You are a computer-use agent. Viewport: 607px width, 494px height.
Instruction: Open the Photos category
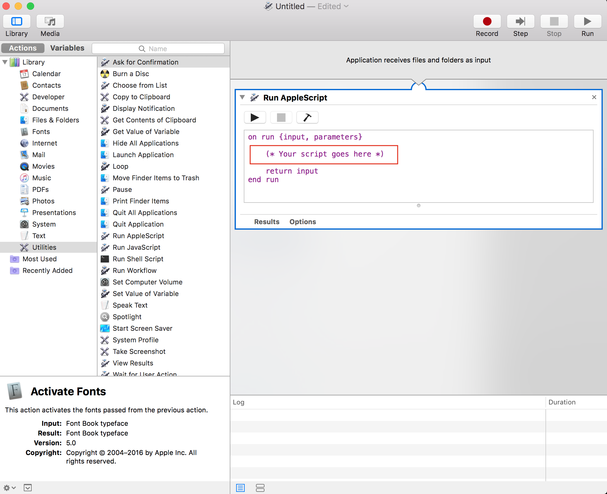coord(43,201)
